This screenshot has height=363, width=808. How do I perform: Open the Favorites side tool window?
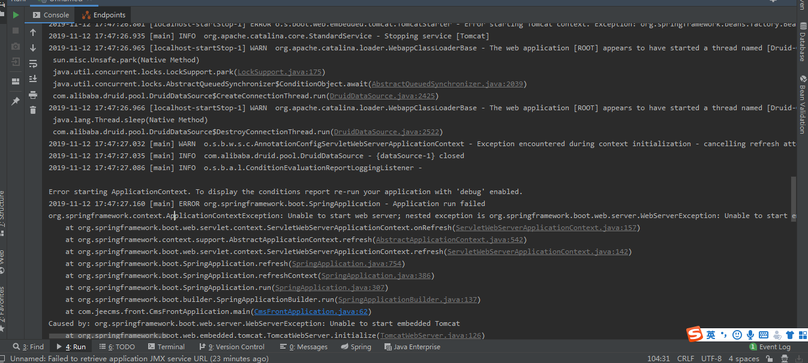click(x=3, y=310)
